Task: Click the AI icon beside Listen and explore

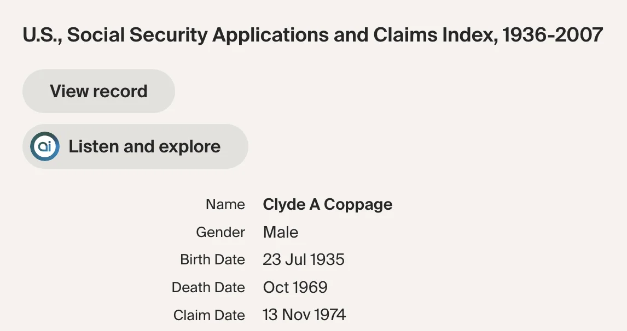Action: (x=45, y=146)
